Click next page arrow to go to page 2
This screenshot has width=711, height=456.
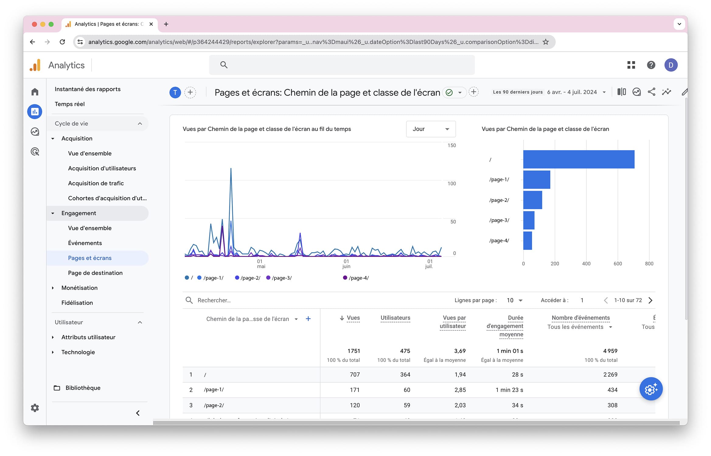coord(651,300)
